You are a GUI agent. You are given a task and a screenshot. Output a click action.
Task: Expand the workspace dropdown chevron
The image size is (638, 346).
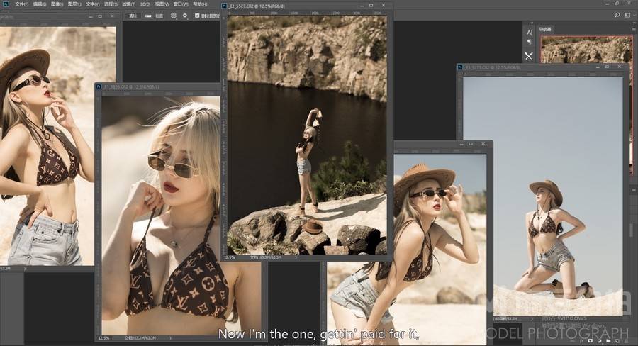click(634, 15)
